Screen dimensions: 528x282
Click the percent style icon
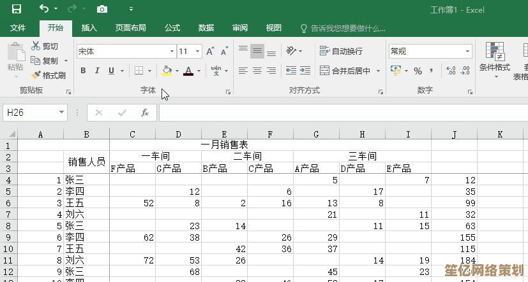tap(418, 71)
